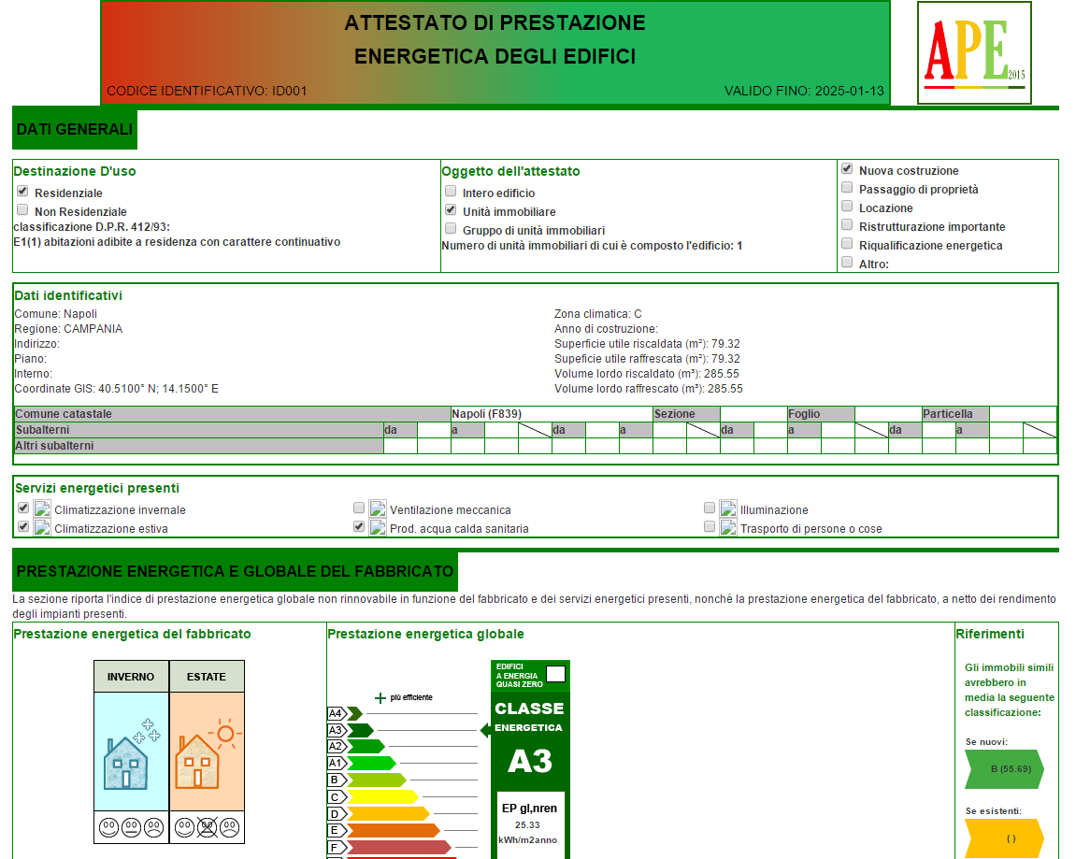Click the Ventilazione meccanica service icon
The image size is (1076, 859).
tap(378, 509)
